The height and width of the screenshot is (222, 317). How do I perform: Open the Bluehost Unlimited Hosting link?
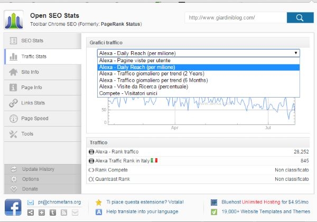pyautogui.click(x=265, y=202)
